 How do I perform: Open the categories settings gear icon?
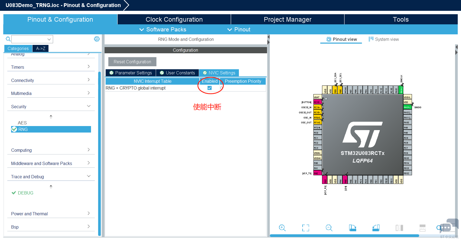pyautogui.click(x=97, y=39)
